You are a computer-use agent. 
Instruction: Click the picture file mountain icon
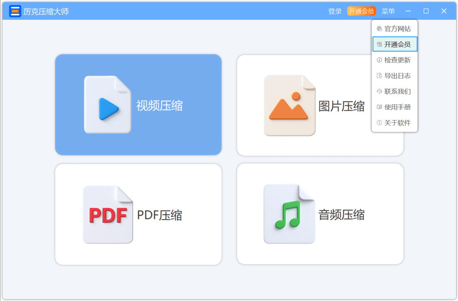(289, 105)
